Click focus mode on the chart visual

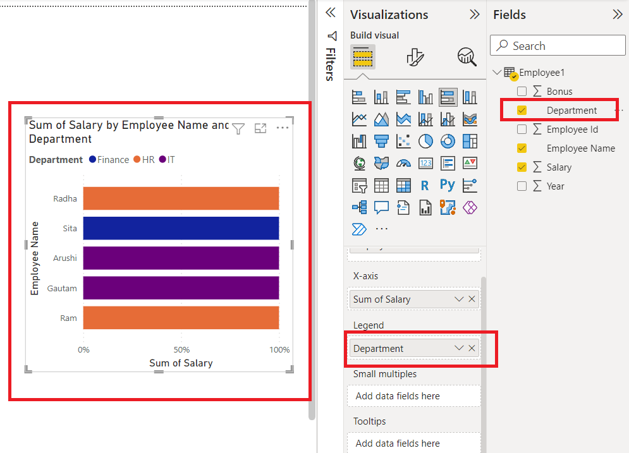coord(260,128)
